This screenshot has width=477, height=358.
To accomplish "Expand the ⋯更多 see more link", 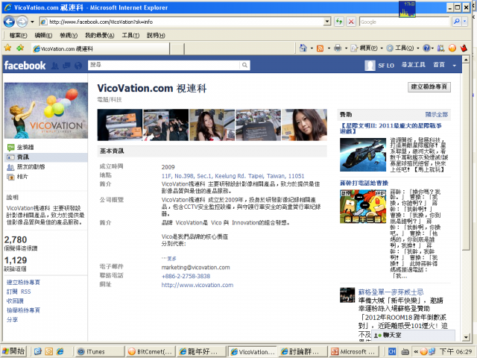I will (169, 259).
